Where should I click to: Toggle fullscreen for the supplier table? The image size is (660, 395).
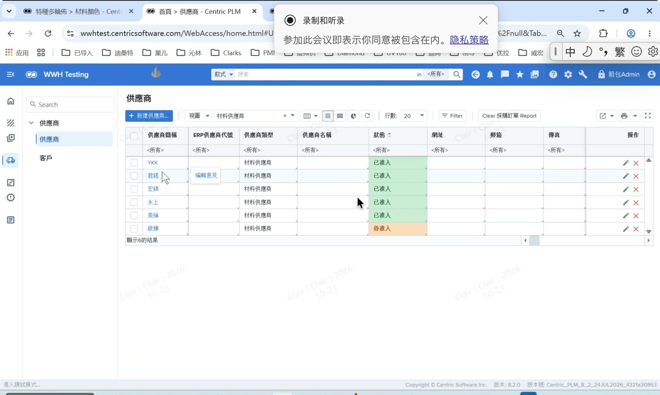pyautogui.click(x=648, y=116)
